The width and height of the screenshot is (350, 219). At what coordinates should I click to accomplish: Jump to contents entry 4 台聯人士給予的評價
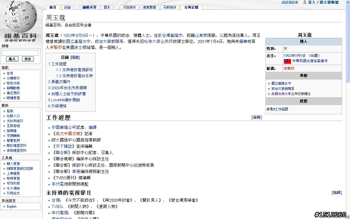click(x=67, y=94)
